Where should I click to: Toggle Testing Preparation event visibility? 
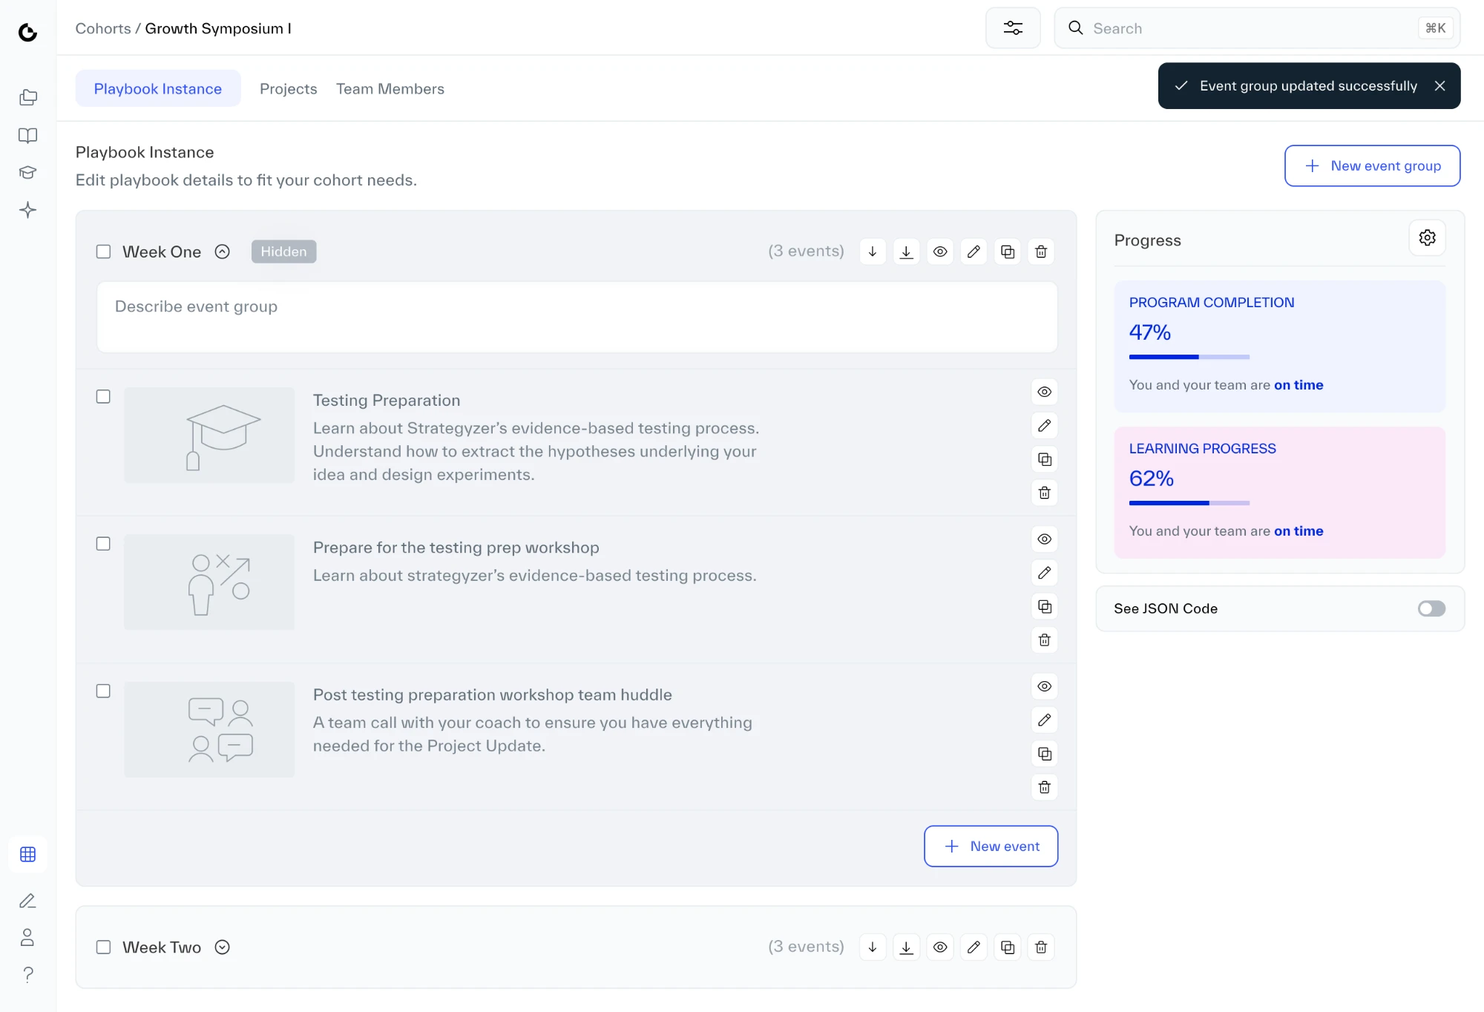pos(1045,392)
